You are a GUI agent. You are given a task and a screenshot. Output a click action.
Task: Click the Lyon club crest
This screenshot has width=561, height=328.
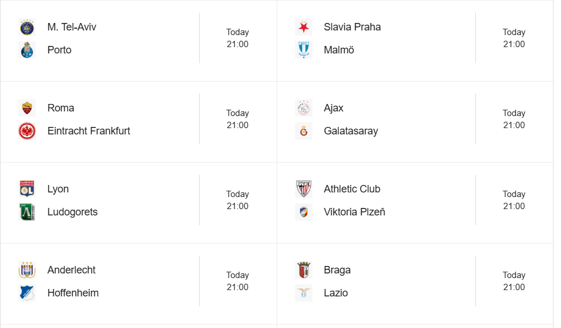27,189
